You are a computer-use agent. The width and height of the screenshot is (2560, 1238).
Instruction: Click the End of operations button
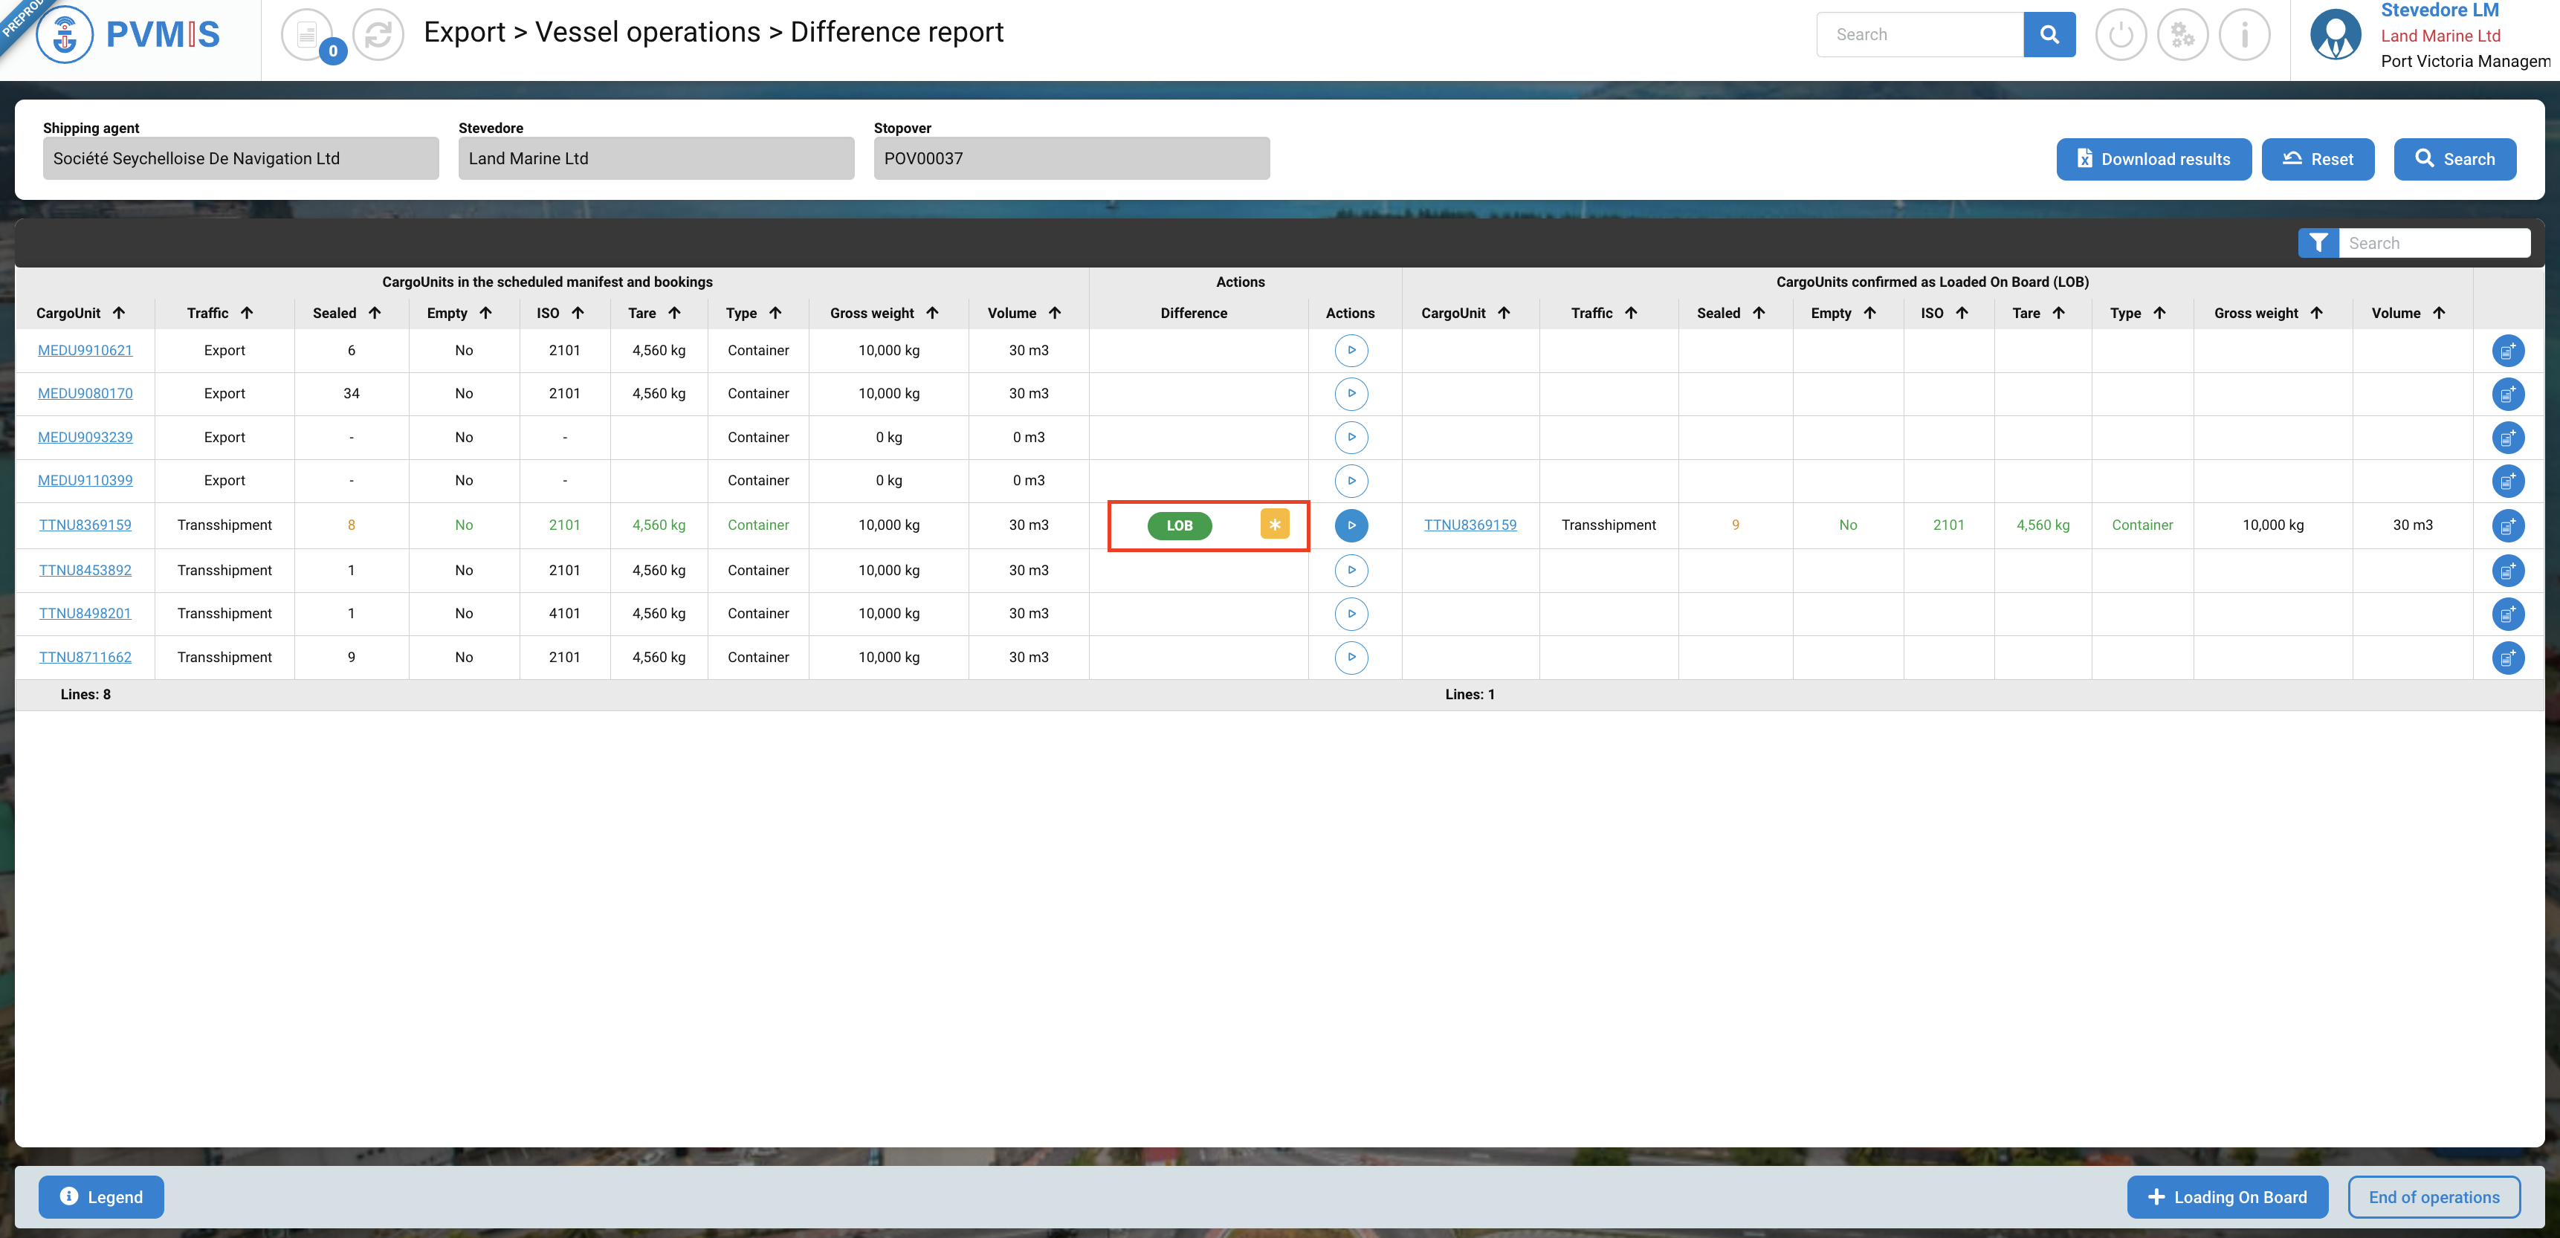point(2433,1197)
